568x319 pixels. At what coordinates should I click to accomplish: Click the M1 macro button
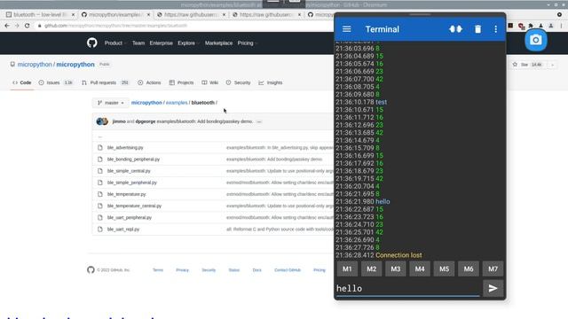(347, 268)
